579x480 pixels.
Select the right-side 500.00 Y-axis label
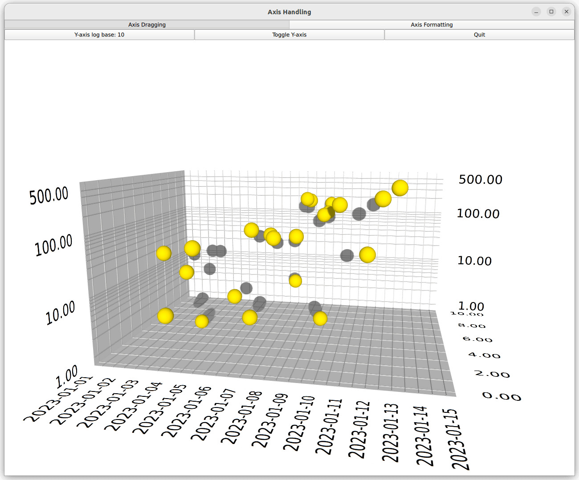point(480,180)
